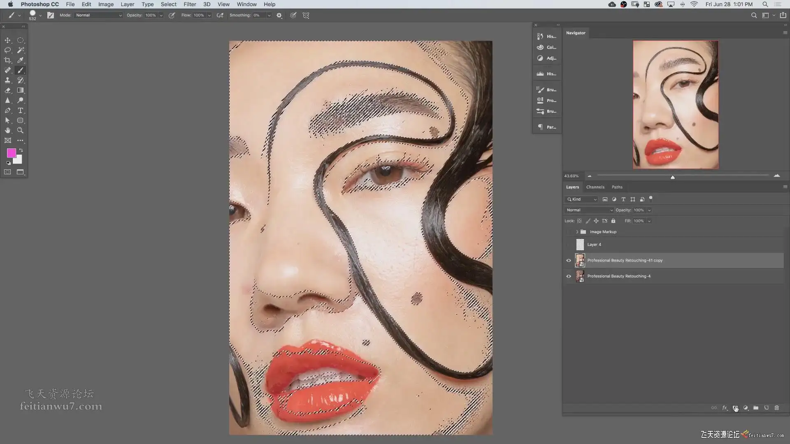Click the Navigator zoom percentage field

coord(572,176)
